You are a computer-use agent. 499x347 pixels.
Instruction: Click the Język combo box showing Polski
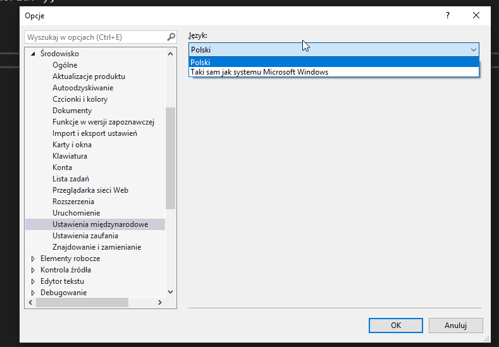tap(334, 50)
